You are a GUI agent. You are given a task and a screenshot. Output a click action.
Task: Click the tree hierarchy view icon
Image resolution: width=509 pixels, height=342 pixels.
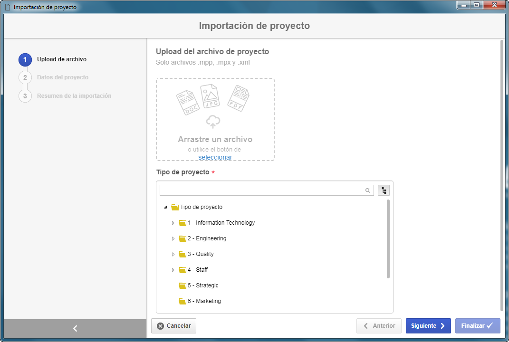384,190
